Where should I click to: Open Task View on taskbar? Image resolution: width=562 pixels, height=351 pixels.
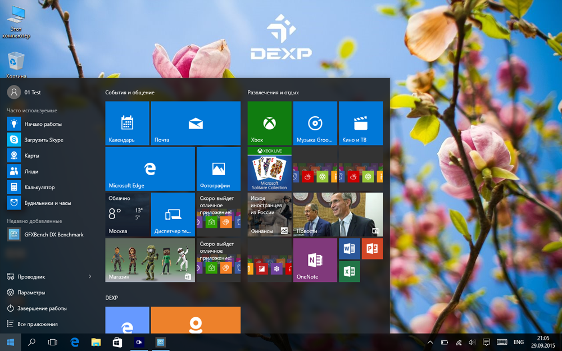tap(53, 343)
